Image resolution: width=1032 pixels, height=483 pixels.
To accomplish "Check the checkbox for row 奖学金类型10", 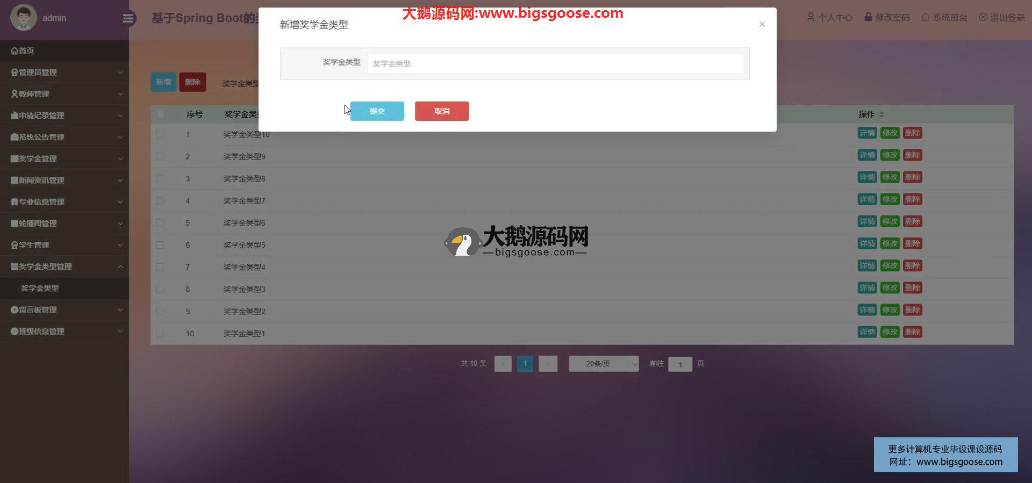I will (x=160, y=134).
